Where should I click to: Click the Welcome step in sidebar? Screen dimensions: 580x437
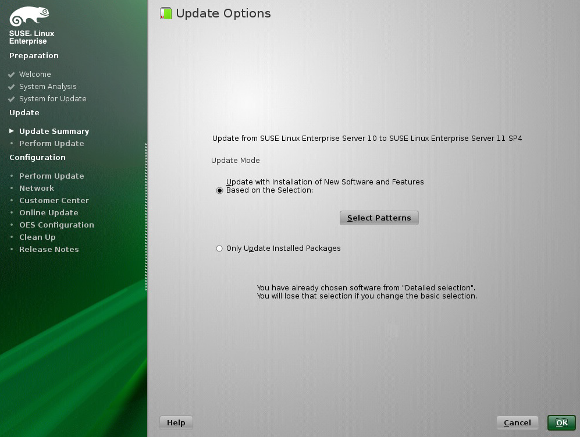(x=35, y=74)
